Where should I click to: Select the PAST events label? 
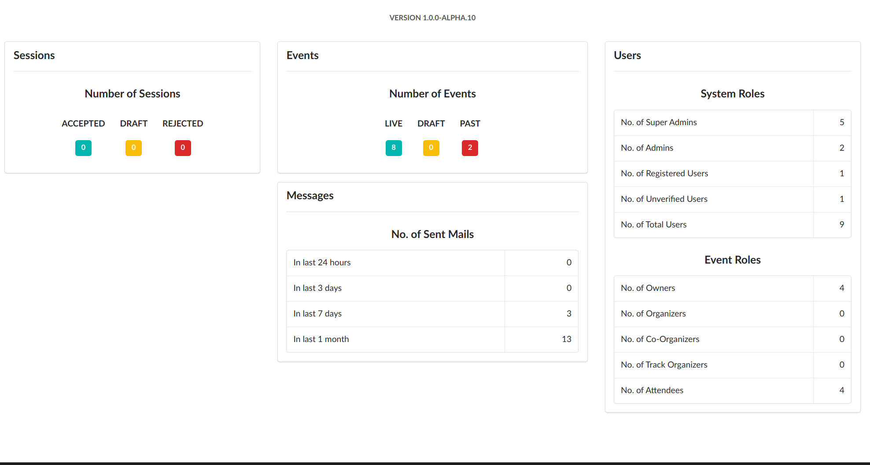pos(470,123)
